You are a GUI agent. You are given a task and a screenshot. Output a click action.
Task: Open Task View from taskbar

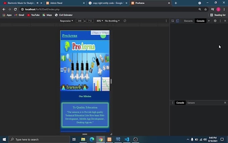(74, 140)
